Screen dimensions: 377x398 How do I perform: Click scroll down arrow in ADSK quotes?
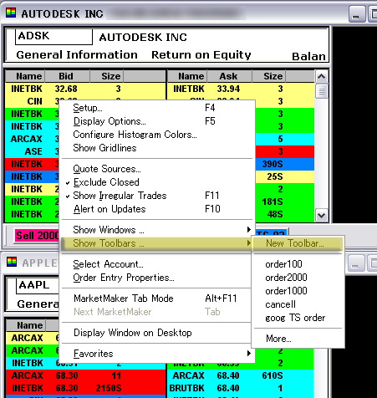[x=322, y=216]
